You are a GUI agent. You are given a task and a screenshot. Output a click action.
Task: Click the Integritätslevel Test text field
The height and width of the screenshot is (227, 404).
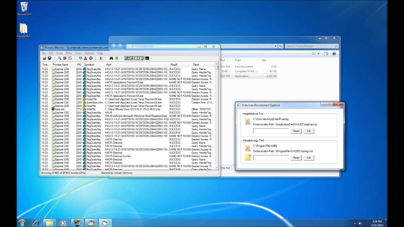(x=271, y=131)
